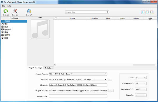This screenshot has width=158, height=102.
Task: Click the Search Song input field
Action: coord(87,12)
